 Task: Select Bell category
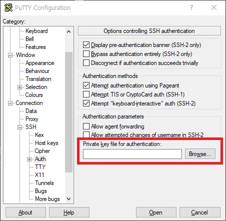[x=29, y=39]
